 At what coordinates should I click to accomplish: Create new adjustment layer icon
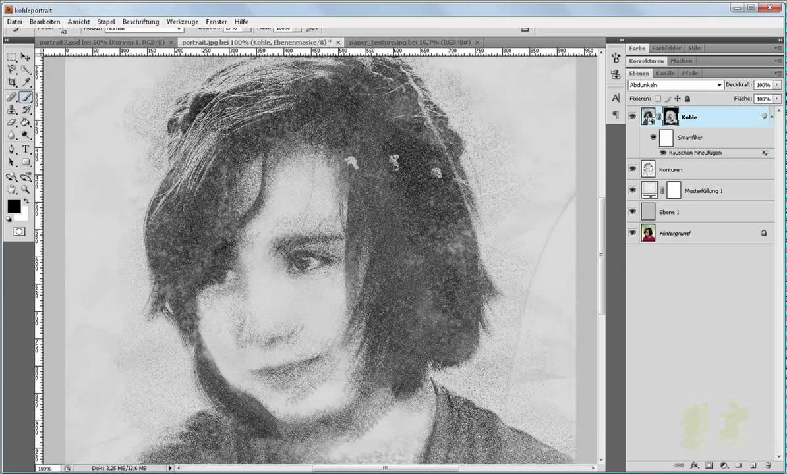coord(724,465)
